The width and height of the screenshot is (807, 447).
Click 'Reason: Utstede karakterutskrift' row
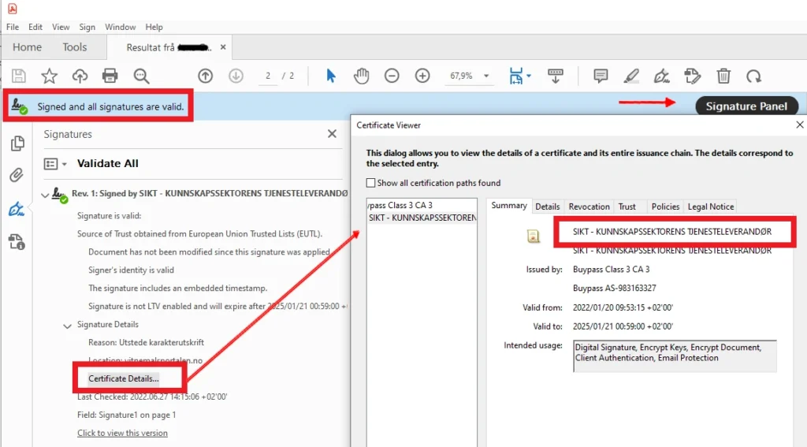pos(146,342)
